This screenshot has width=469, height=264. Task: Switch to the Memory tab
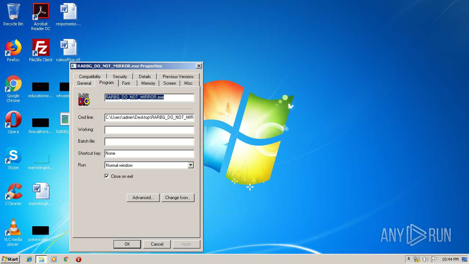148,83
